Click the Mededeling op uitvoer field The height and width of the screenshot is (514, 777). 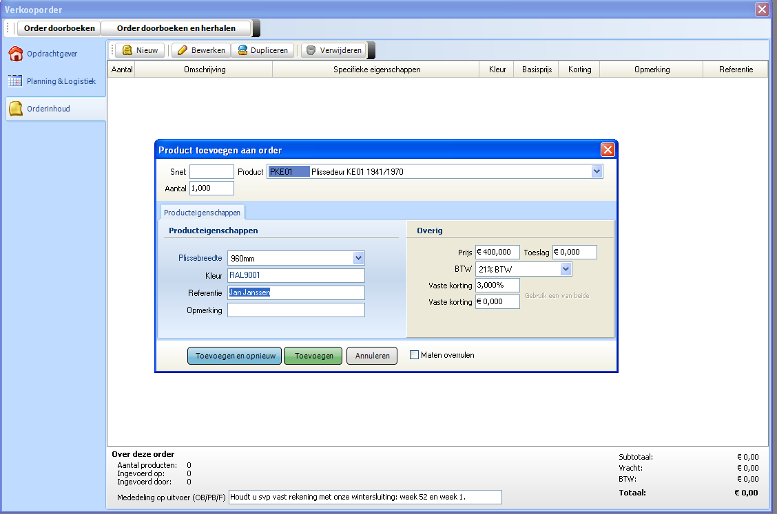[365, 497]
